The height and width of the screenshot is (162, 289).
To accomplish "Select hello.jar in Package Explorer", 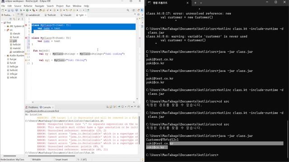I will pyautogui.click(x=12, y=67).
